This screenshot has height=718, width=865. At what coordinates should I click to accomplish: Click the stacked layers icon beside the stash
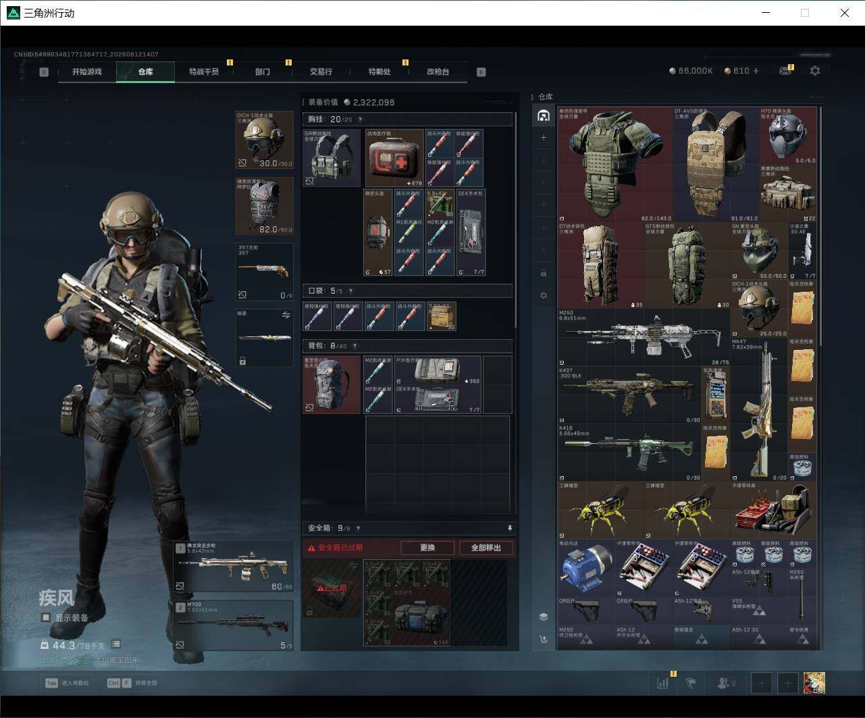544,617
